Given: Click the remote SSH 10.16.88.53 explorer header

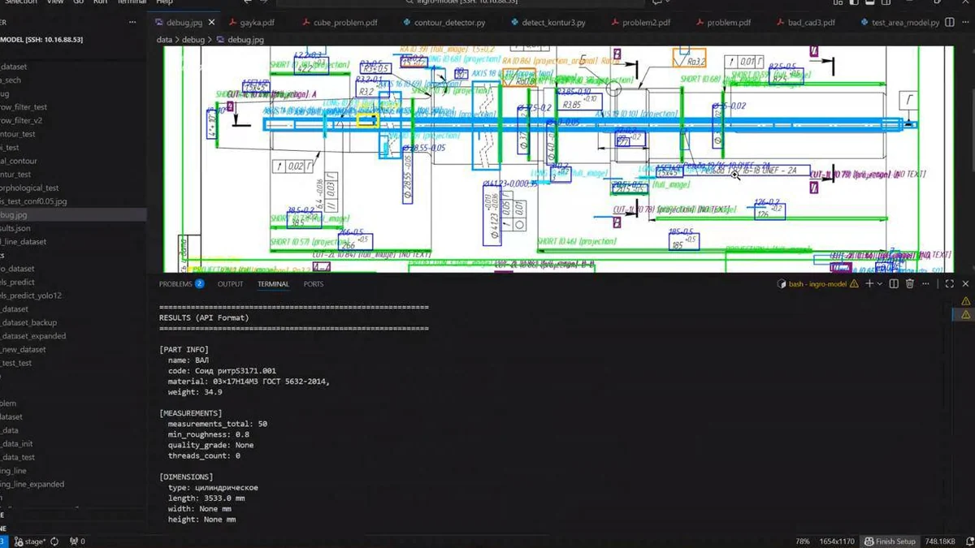Looking at the screenshot, I should click(41, 39).
